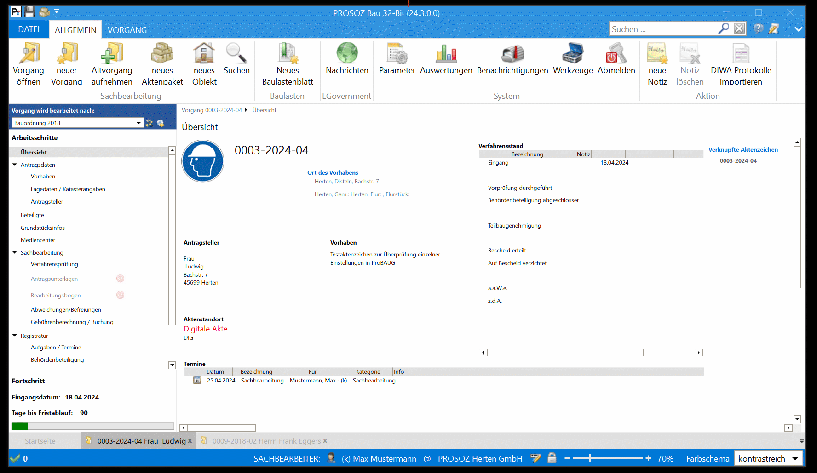Screen dimensions: 817x473
Task: Close the 0003-2024-04 Frau Ludwig tab
Action: coord(190,441)
